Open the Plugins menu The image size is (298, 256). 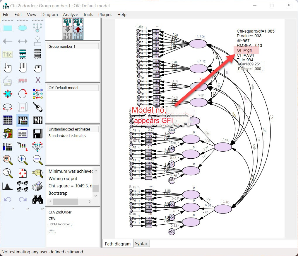(105, 15)
